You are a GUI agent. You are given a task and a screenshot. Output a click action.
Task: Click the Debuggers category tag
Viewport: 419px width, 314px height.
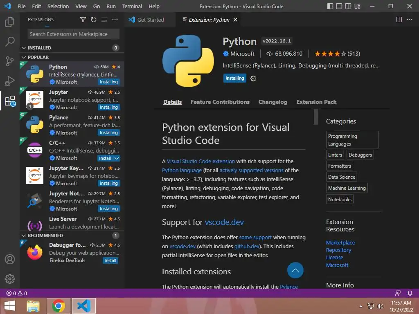coord(360,155)
